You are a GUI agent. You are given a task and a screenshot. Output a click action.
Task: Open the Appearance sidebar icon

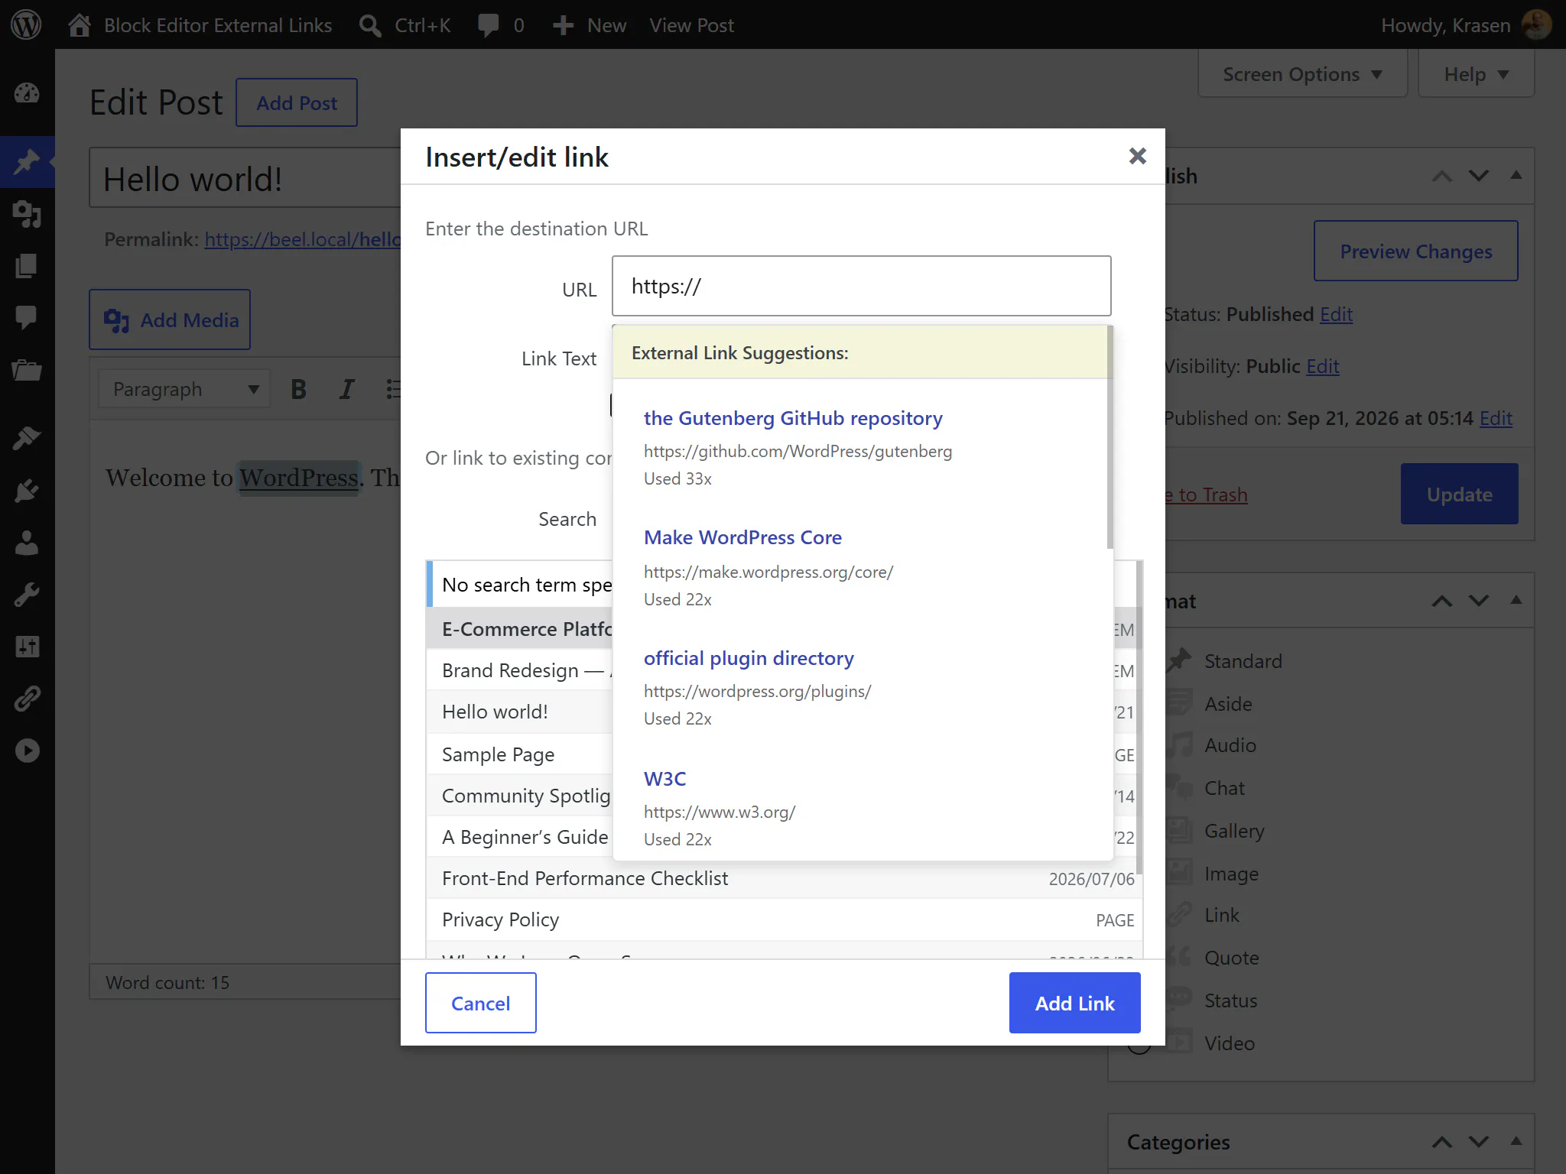[x=27, y=438]
